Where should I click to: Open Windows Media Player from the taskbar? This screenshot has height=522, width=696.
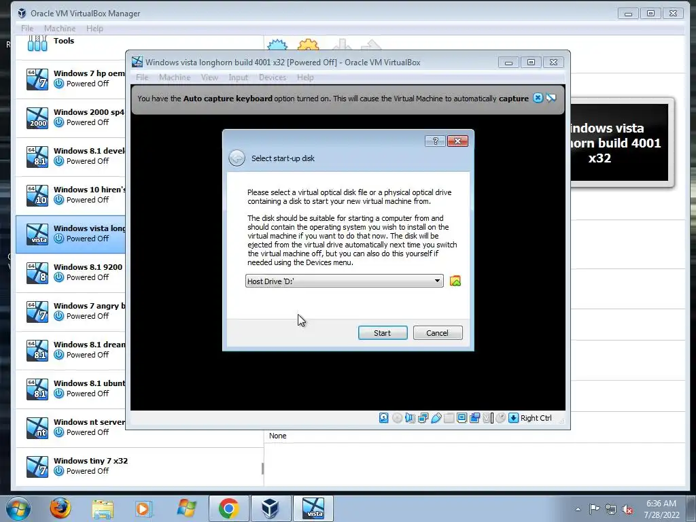[143, 508]
